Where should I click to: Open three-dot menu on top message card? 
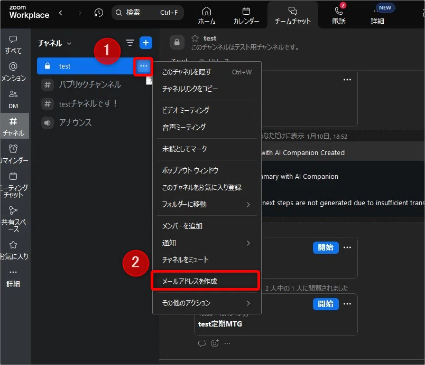pos(347,80)
